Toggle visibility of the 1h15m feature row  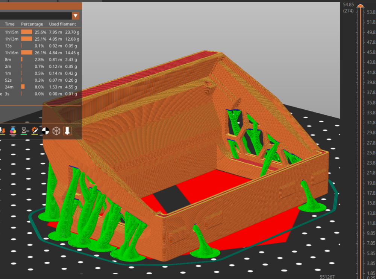click(x=40, y=32)
